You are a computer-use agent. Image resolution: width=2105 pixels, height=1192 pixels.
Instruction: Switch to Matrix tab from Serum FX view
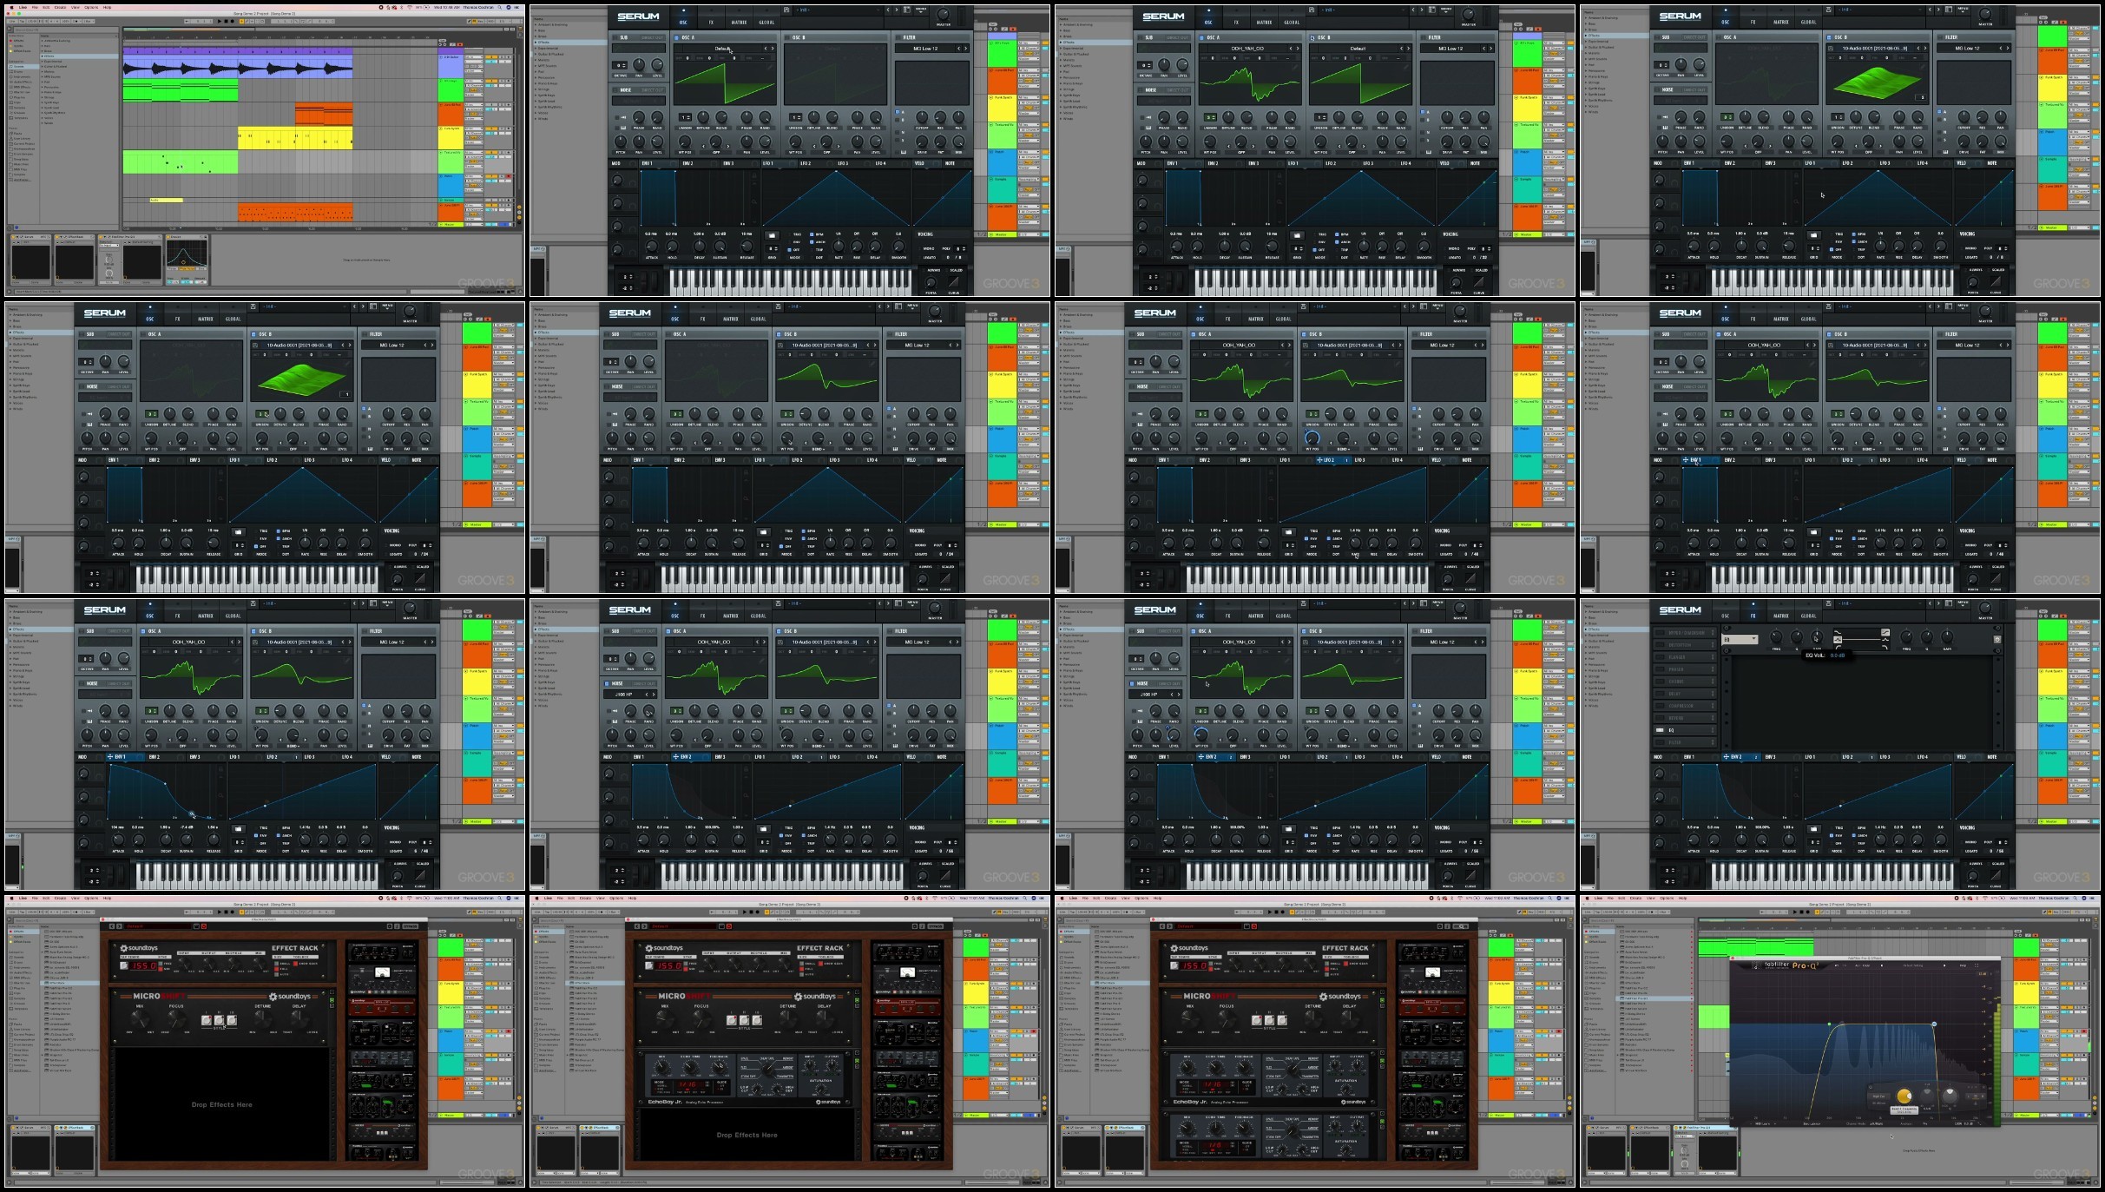1781,616
